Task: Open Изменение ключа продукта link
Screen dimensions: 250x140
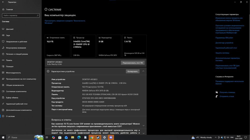Action: [x=229, y=19]
